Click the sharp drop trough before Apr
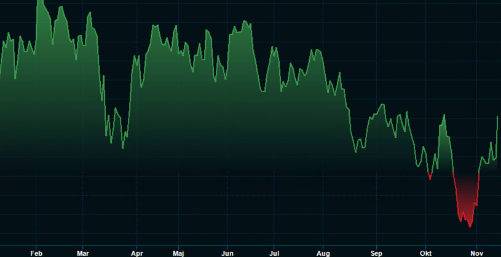Image resolution: width=501 pixels, height=257 pixels. click(123, 148)
